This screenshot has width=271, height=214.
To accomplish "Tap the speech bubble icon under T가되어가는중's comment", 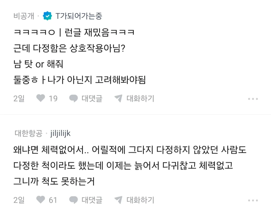I will (x=74, y=98).
